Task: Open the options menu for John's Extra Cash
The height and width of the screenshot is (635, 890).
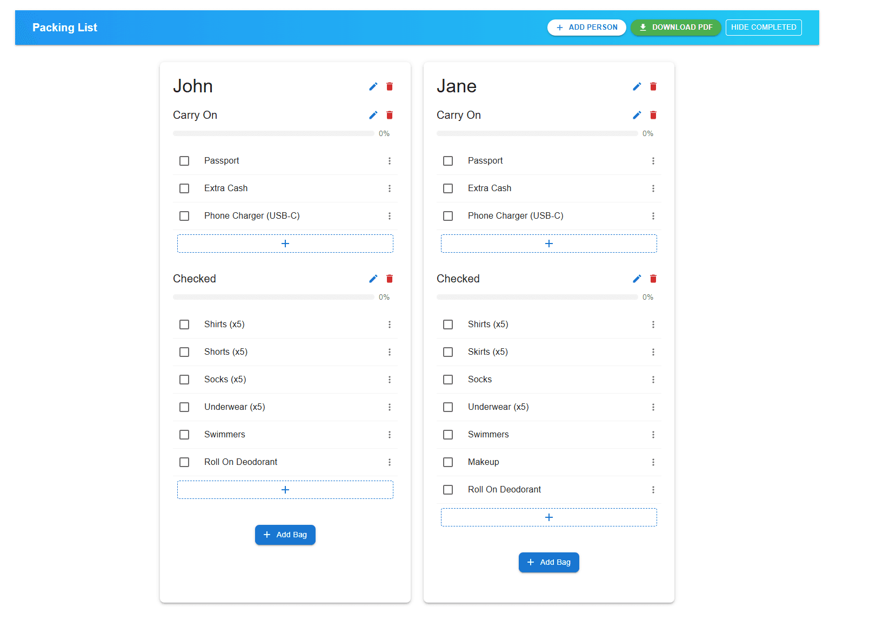Action: (x=390, y=188)
